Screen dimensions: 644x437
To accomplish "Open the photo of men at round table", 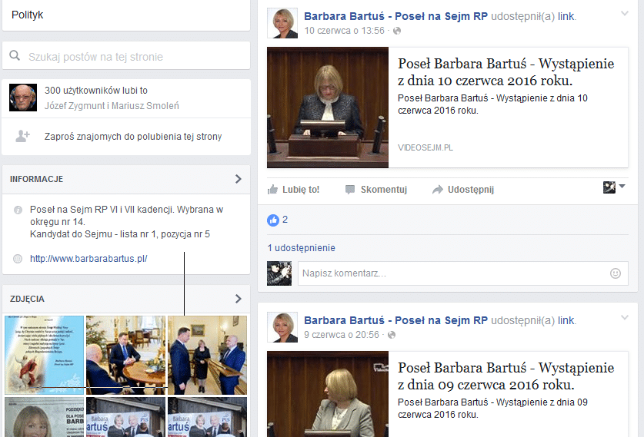I will [x=125, y=355].
